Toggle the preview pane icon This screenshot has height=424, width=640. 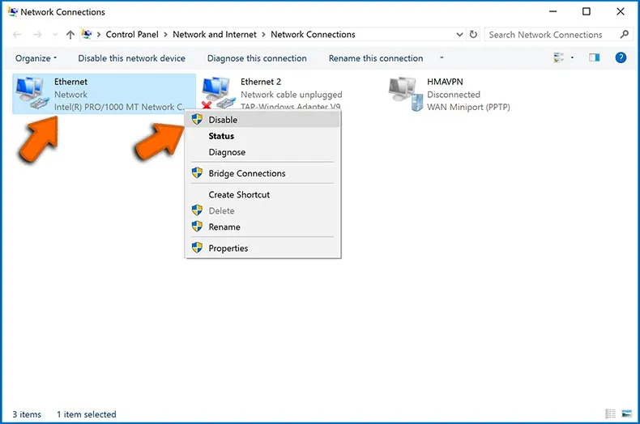594,58
